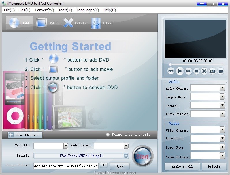Toggle full screen preview icon

coord(204,71)
